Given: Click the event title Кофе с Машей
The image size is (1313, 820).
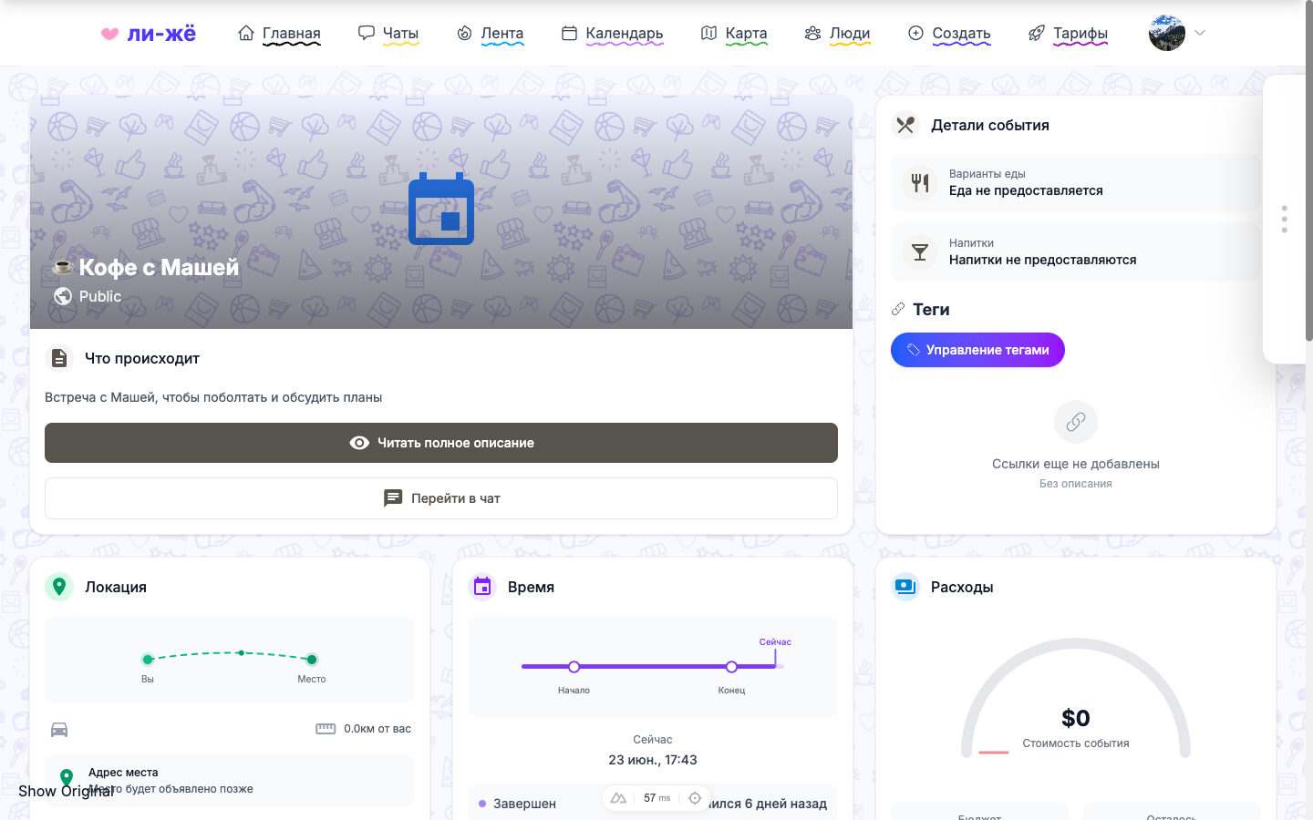Looking at the screenshot, I should [159, 267].
